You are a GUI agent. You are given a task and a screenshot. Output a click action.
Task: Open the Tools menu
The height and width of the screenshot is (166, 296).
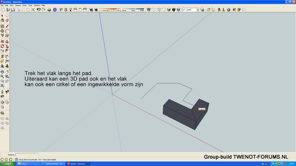coord(30,6)
